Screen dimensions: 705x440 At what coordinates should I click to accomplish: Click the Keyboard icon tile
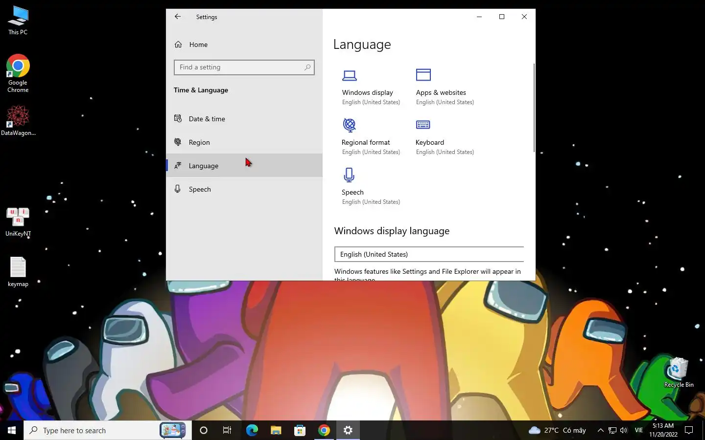423,125
